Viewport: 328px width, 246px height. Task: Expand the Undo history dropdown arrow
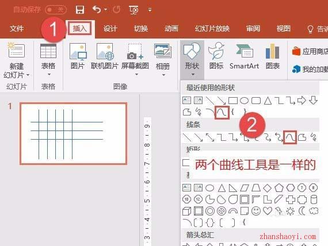click(106, 10)
